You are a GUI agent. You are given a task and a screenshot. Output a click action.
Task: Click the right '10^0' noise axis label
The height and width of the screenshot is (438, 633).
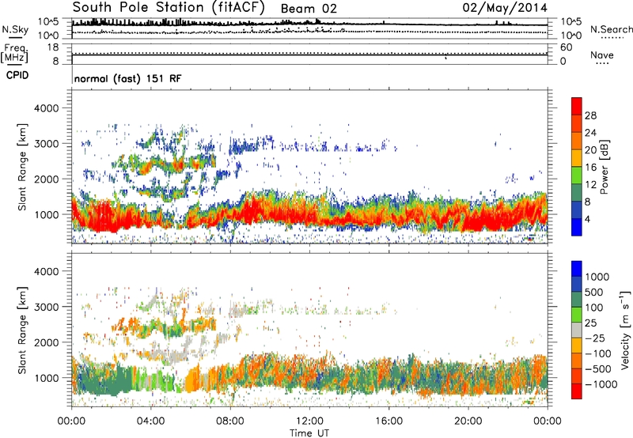coord(571,36)
